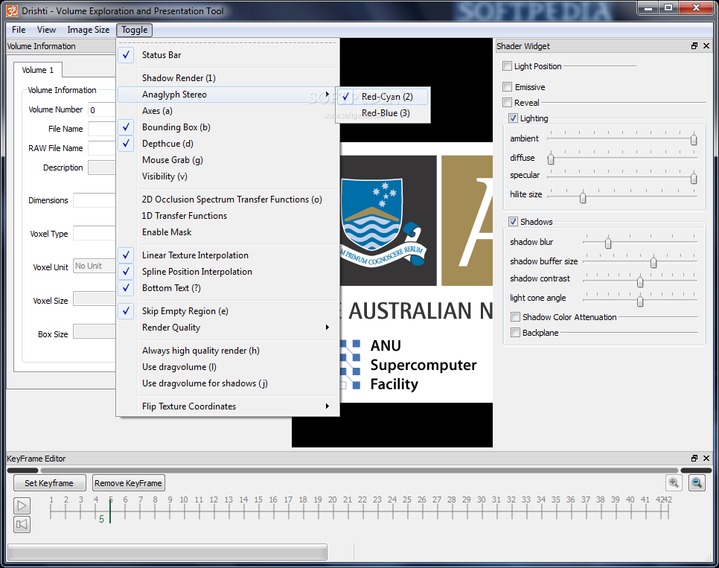The width and height of the screenshot is (719, 568).
Task: Toggle Linear Texture Interpolation
Action: point(228,255)
